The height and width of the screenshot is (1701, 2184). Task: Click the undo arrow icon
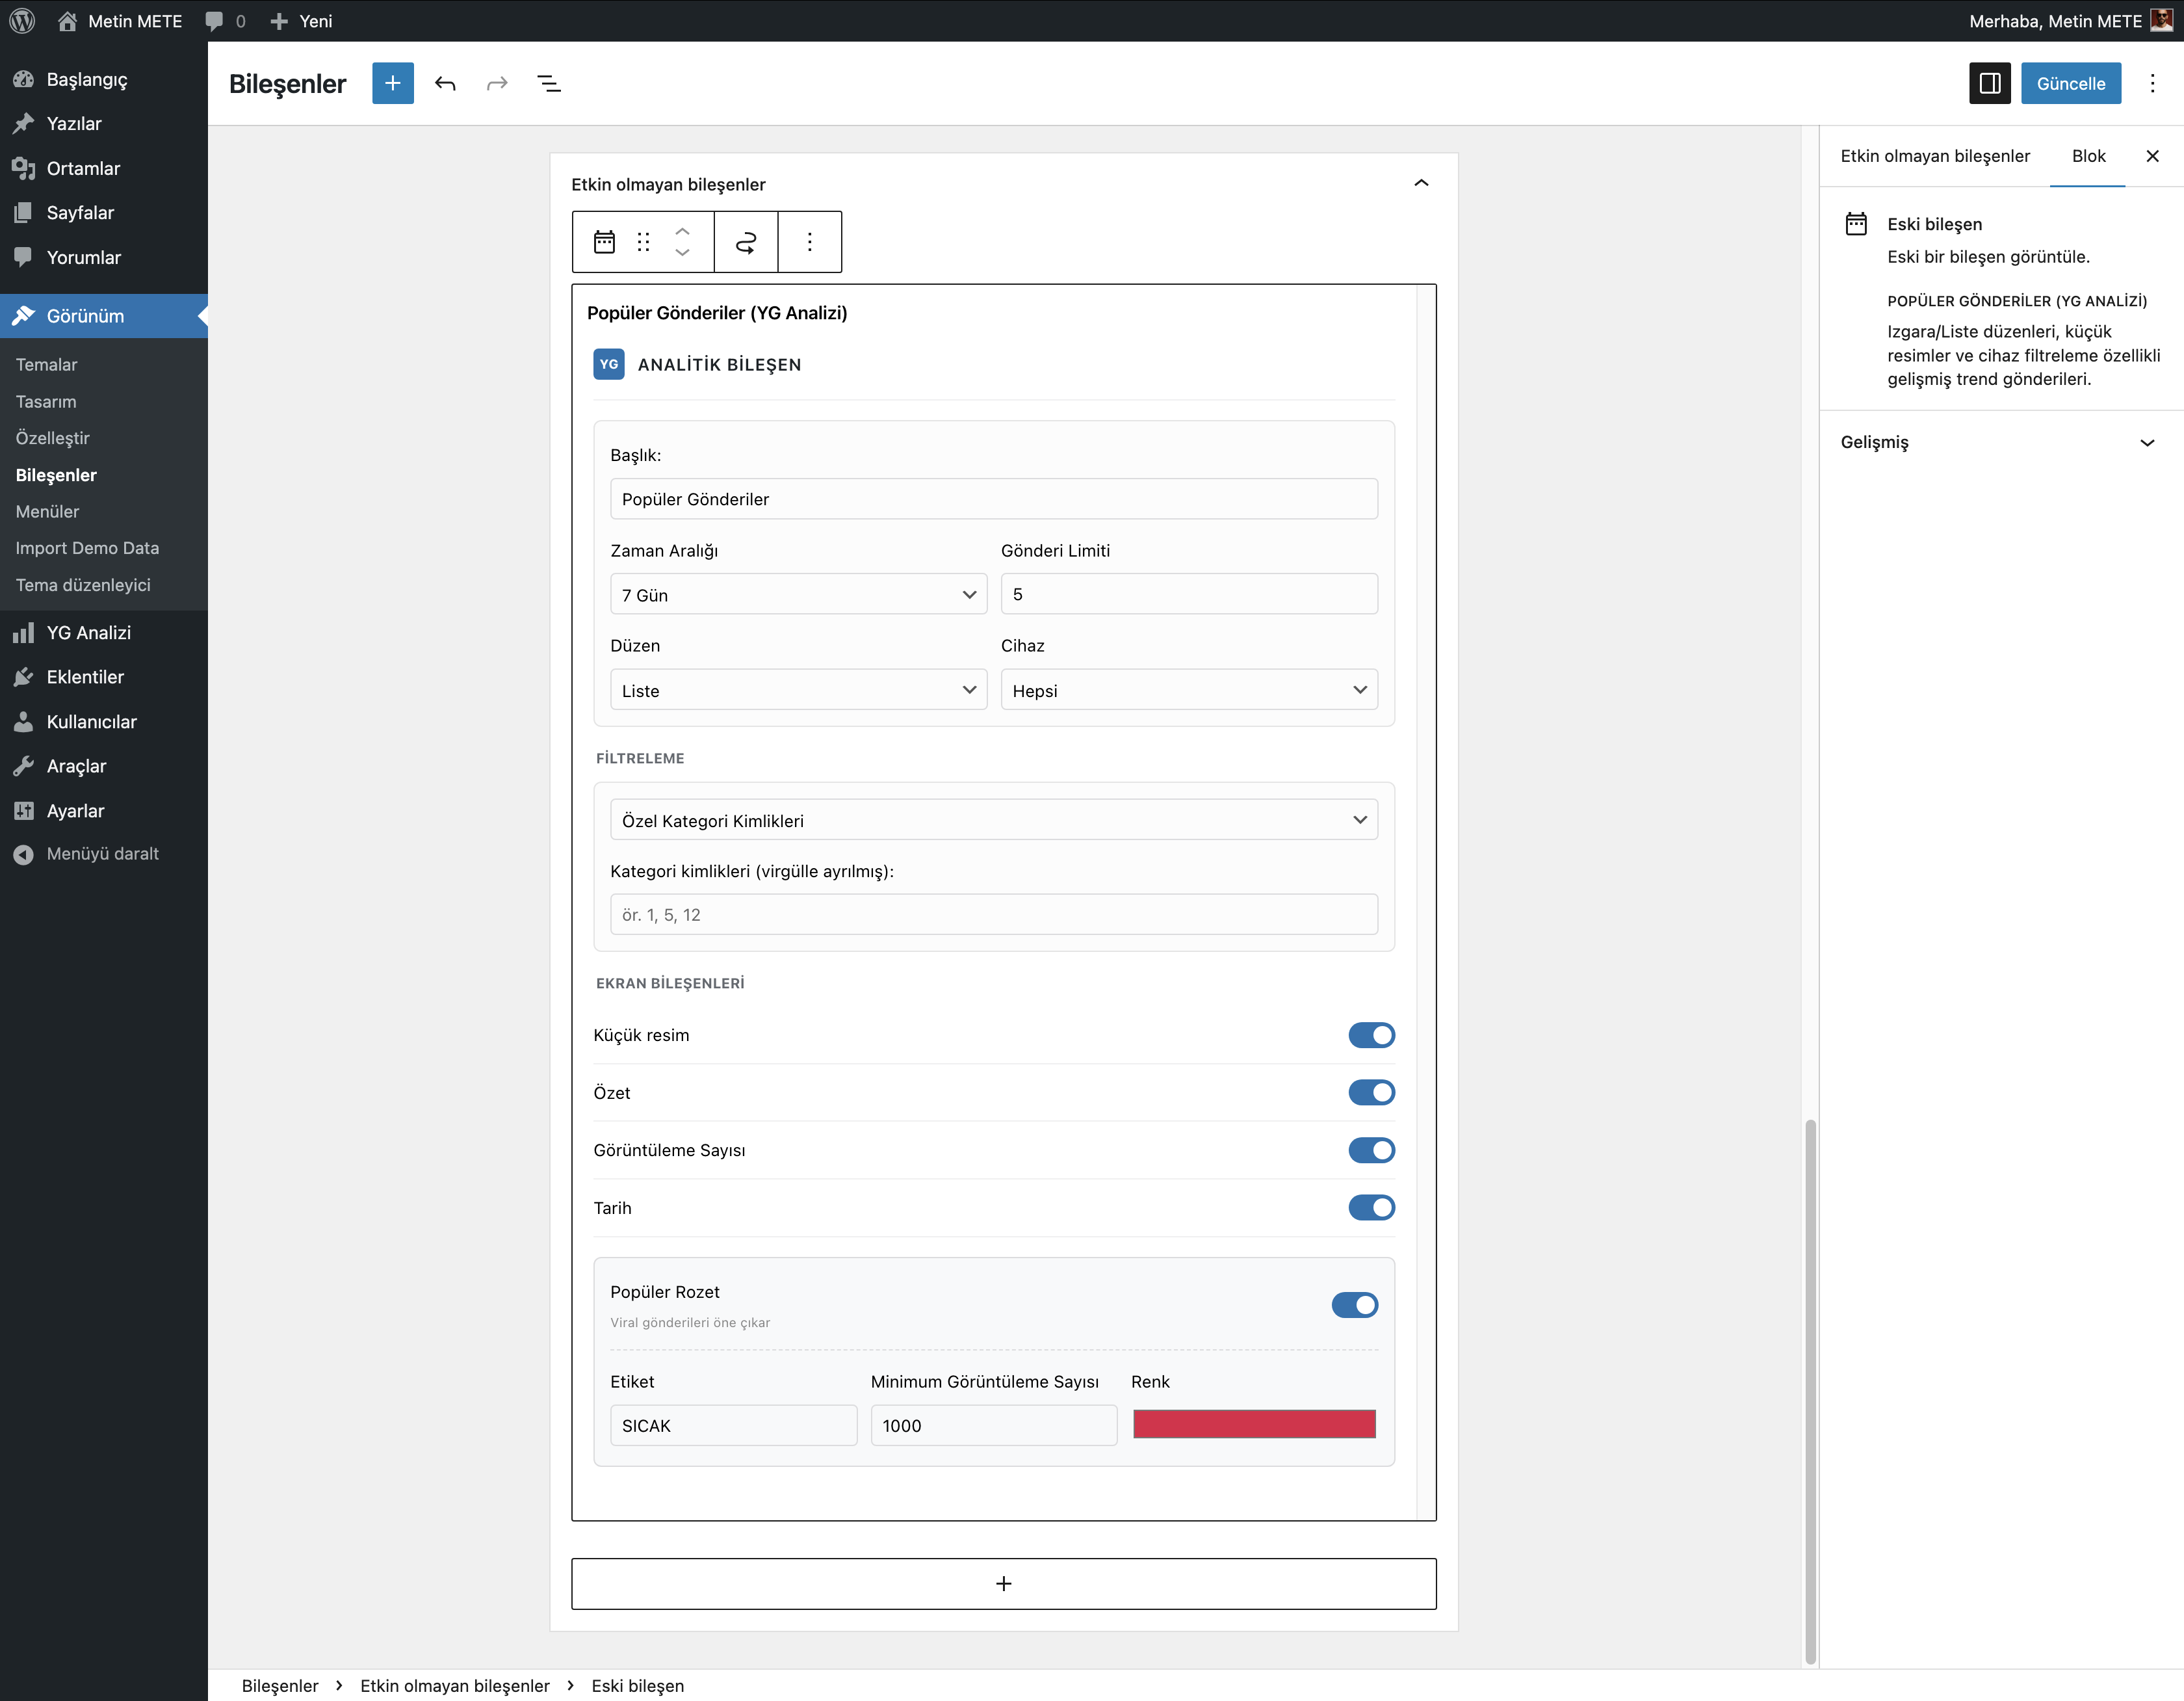(x=445, y=83)
